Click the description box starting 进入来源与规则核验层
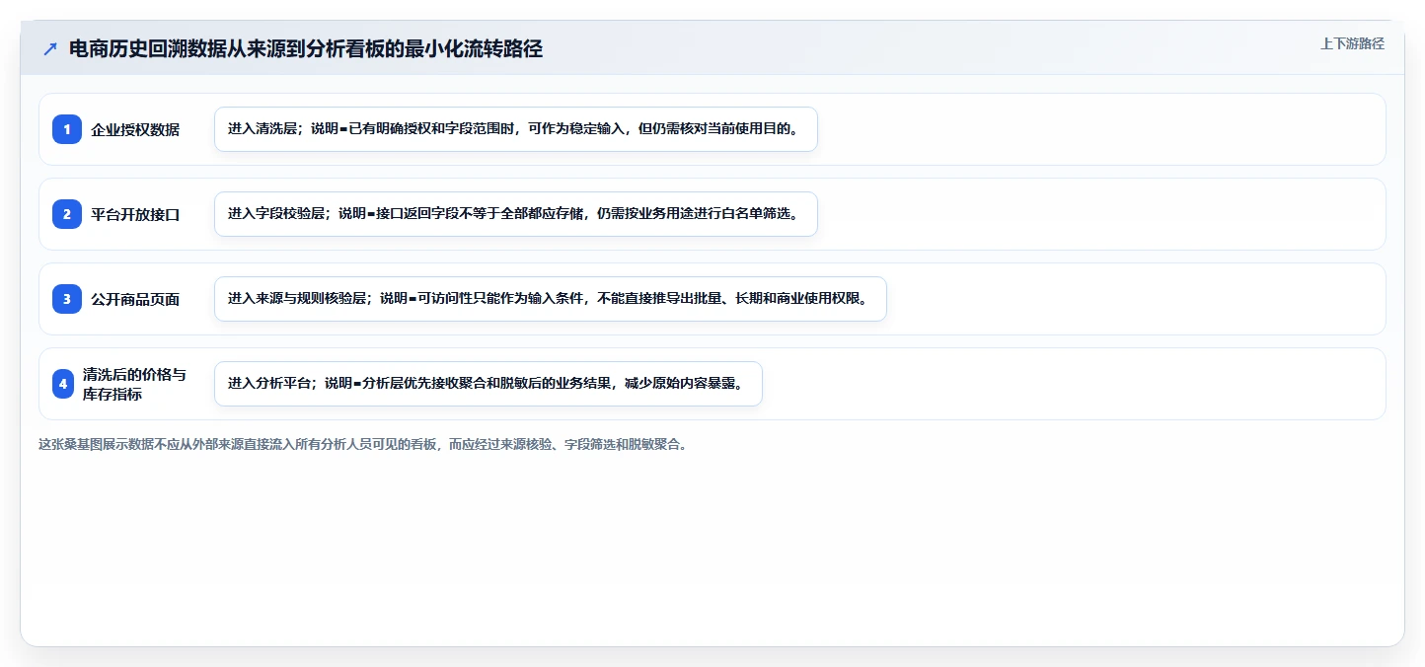The height and width of the screenshot is (667, 1425). tap(551, 299)
